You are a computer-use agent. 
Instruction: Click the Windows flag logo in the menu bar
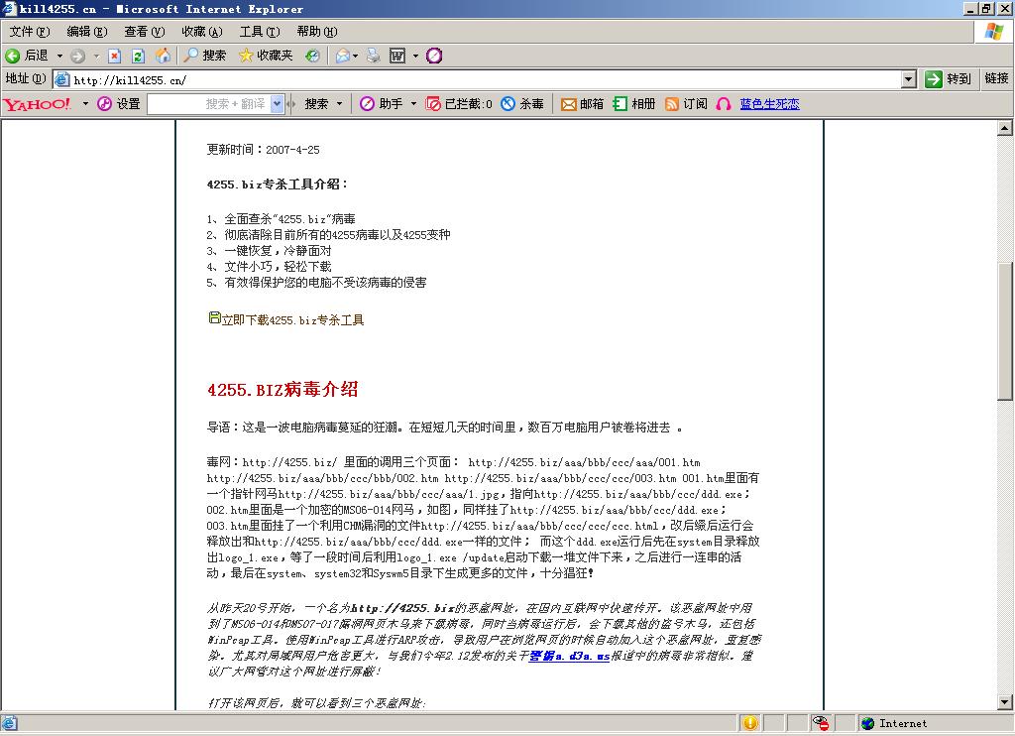(993, 31)
